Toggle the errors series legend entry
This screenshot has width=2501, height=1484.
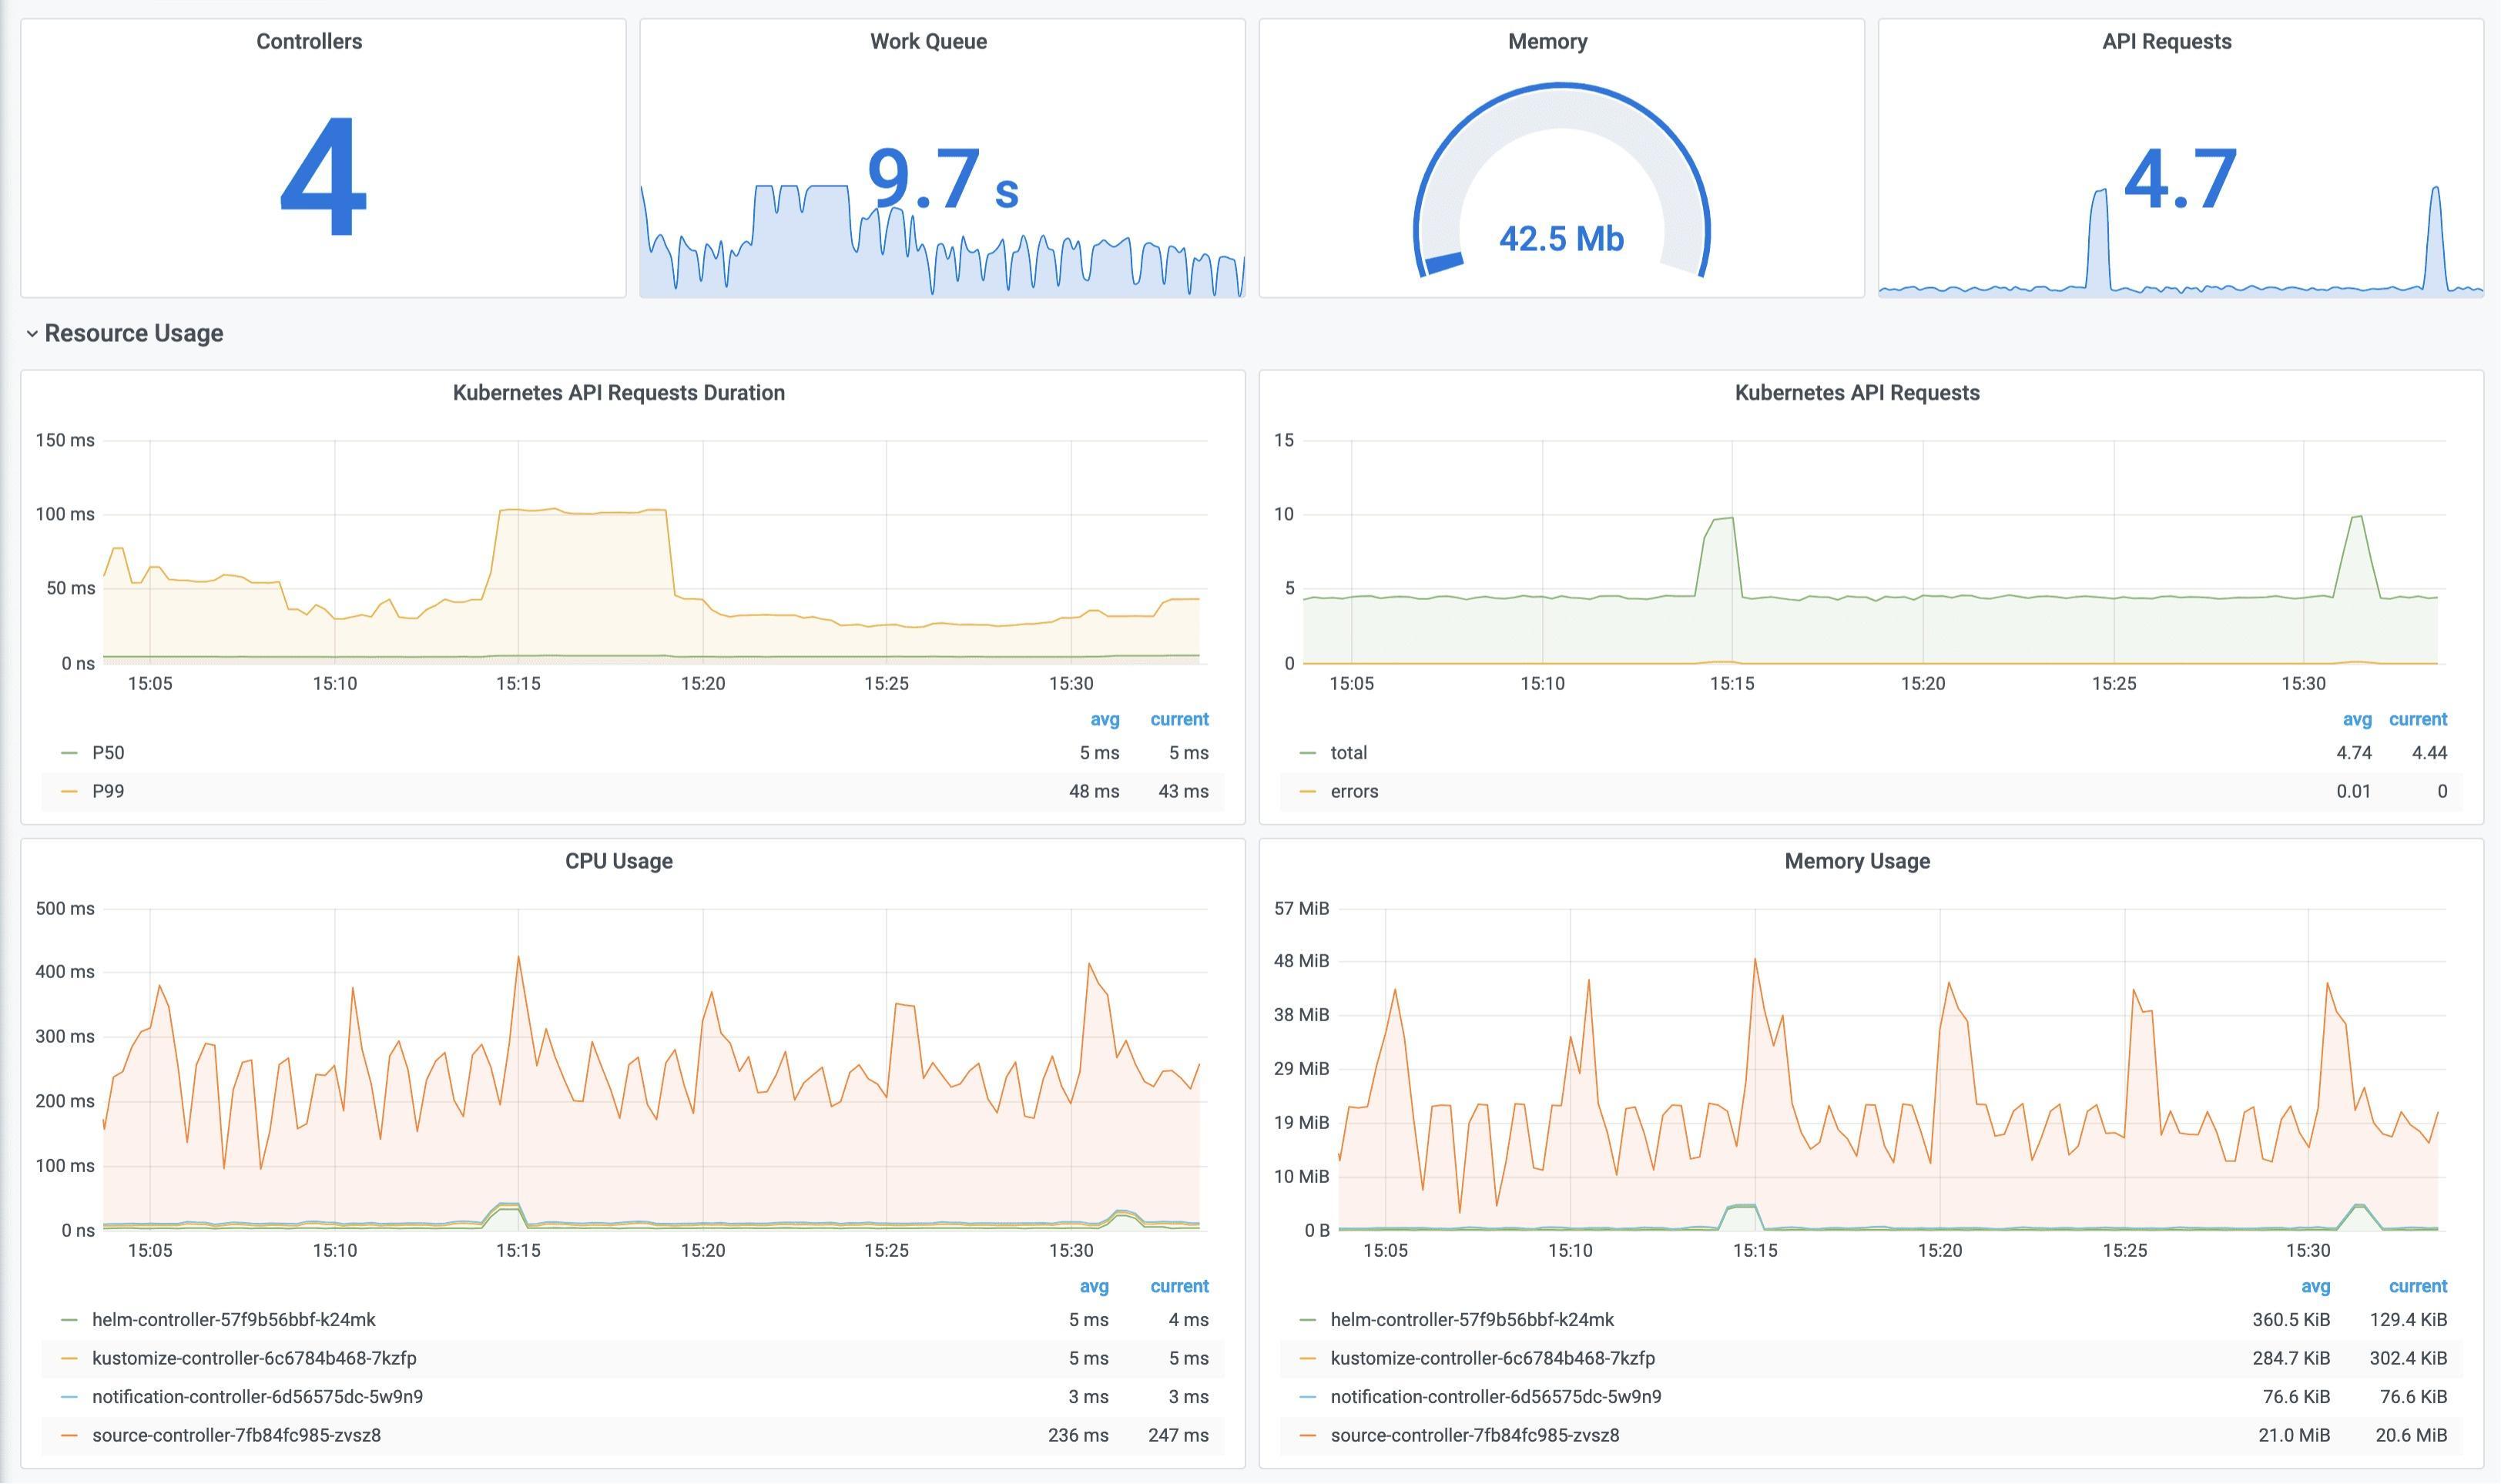[1353, 791]
